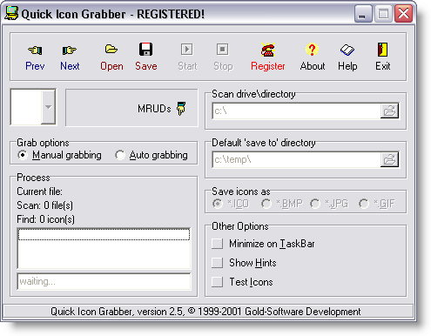Enable the Show Hints checkbox
This screenshot has width=431, height=336.
coord(217,263)
